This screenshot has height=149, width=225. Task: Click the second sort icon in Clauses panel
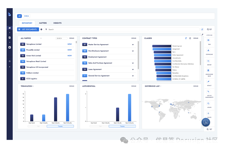point(190,38)
